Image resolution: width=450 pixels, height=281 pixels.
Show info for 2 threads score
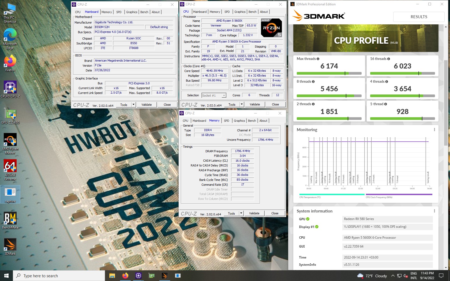coord(313,104)
